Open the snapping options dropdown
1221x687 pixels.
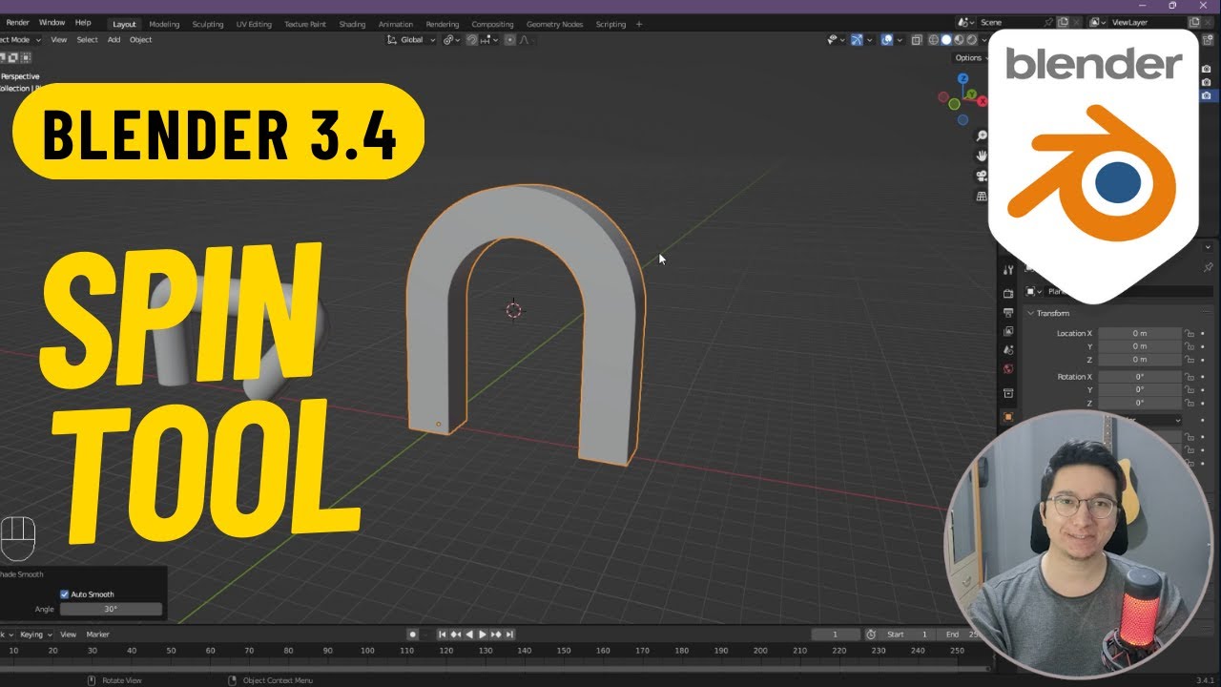click(x=490, y=40)
